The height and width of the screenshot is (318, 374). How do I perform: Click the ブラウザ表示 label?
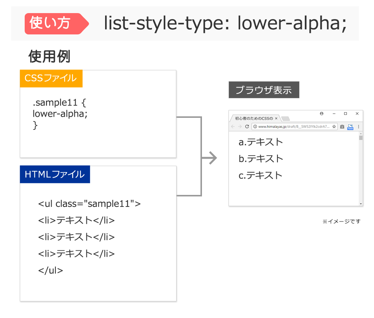click(x=264, y=90)
